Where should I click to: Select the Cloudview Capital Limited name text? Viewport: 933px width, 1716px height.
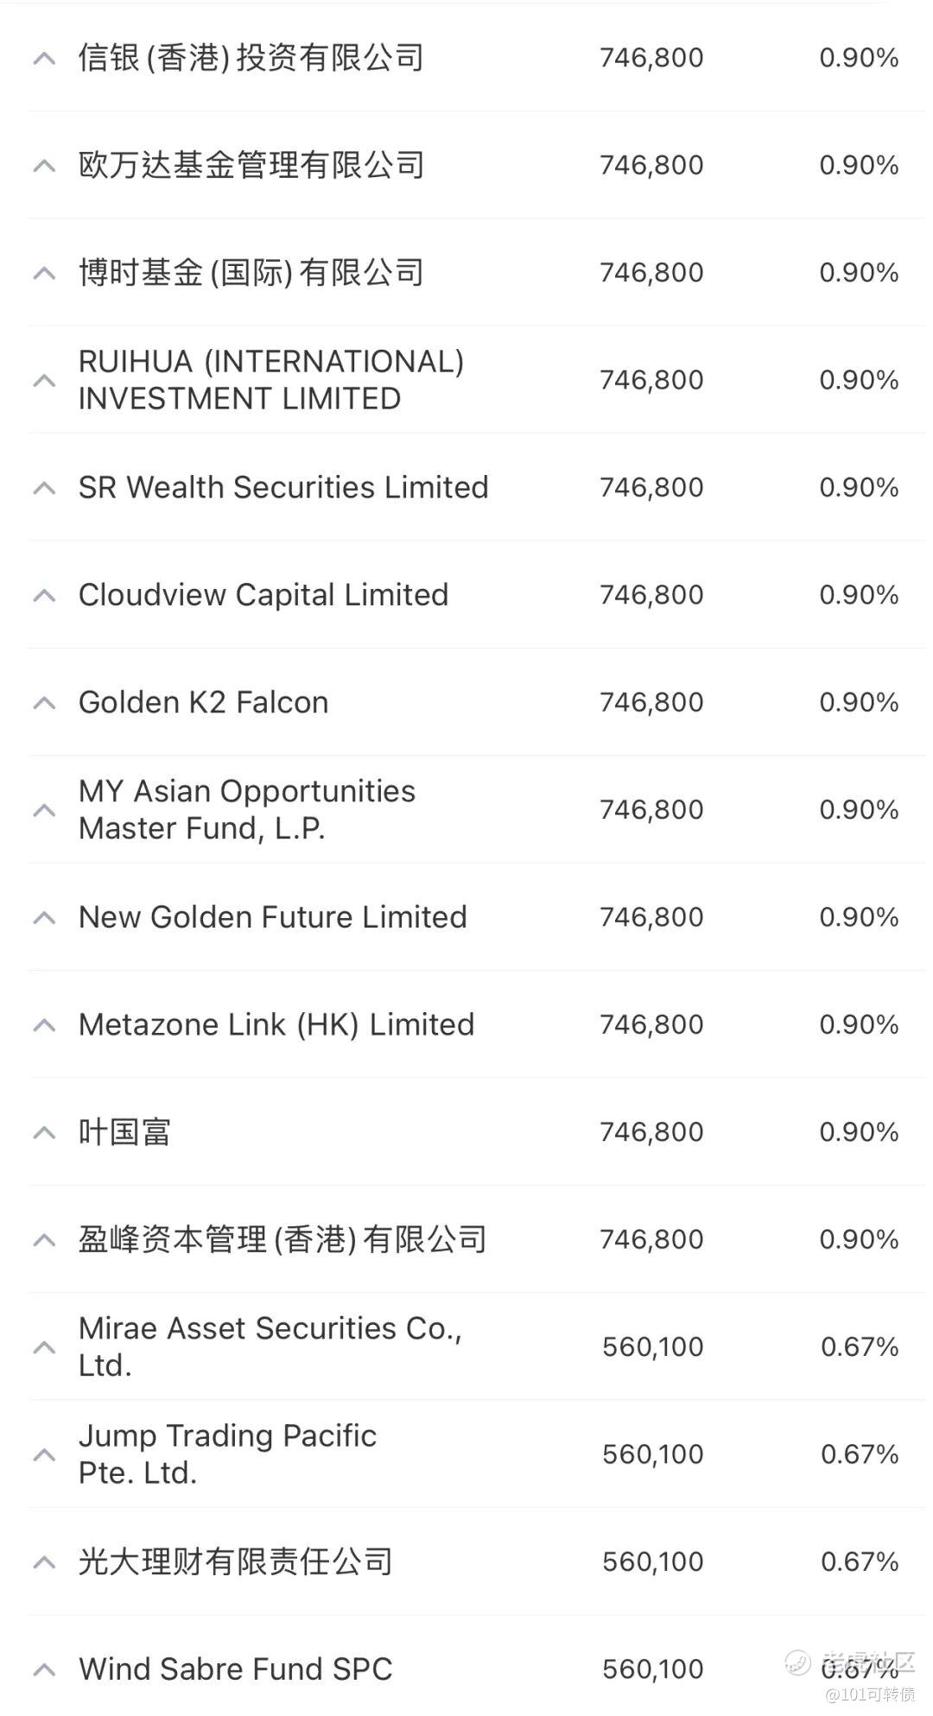tap(263, 595)
